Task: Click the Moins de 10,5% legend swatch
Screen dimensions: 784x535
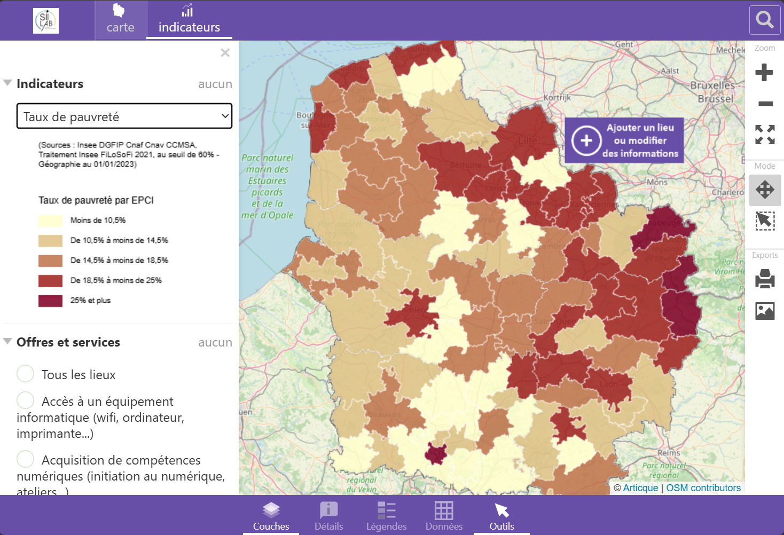Action: [x=50, y=221]
